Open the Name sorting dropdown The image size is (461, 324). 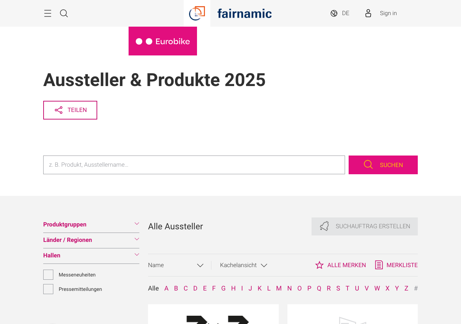176,264
